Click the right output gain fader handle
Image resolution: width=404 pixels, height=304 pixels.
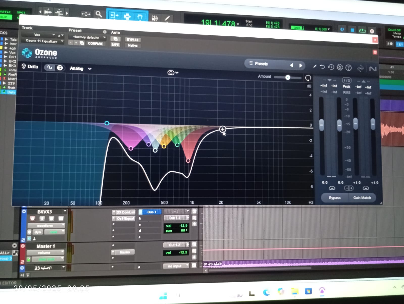(373, 124)
